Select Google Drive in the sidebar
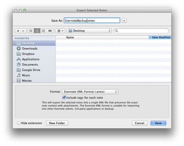The height and width of the screenshot is (146, 184). [34, 70]
